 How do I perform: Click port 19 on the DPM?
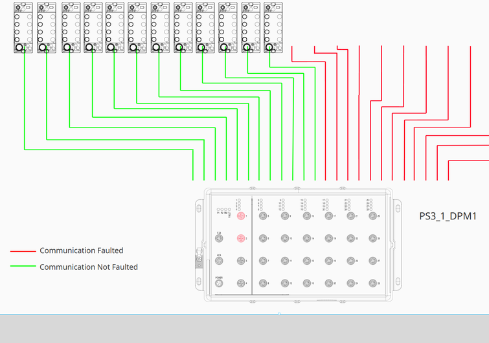click(x=328, y=261)
